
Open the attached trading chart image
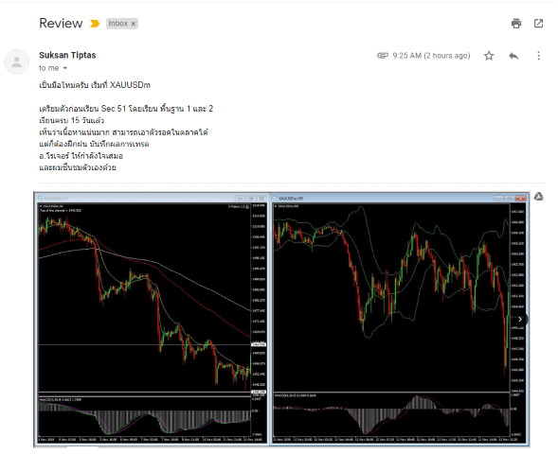pyautogui.click(x=281, y=319)
